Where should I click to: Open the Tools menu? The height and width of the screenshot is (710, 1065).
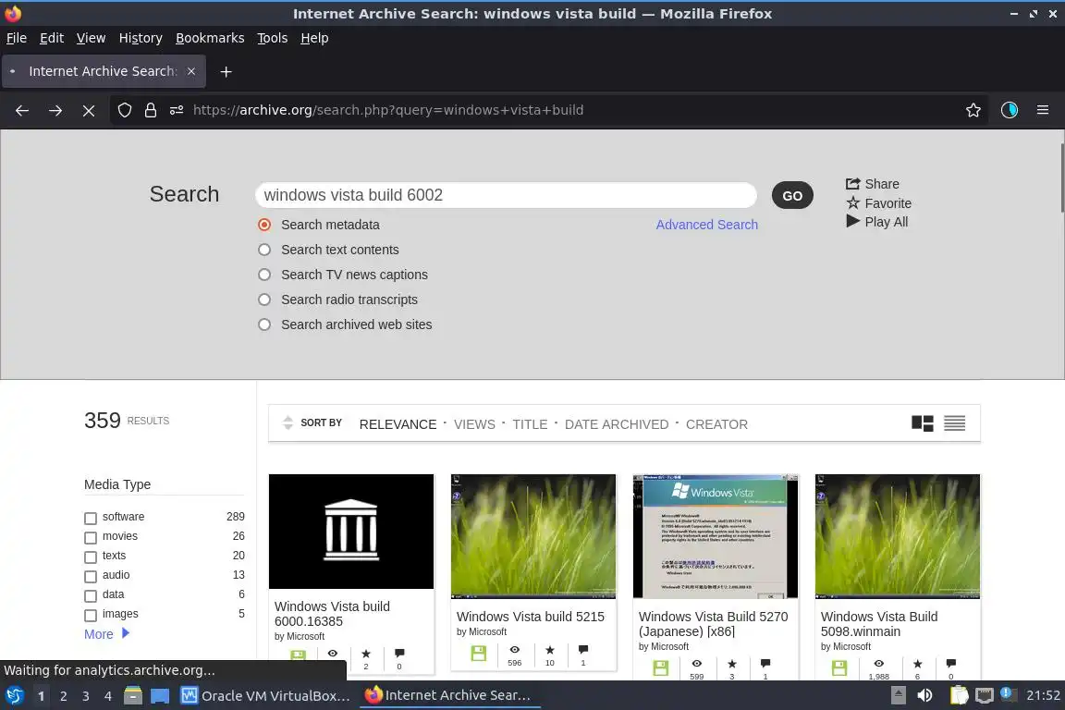(273, 38)
